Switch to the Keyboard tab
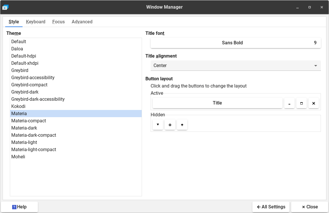329x213 pixels. coord(36,22)
